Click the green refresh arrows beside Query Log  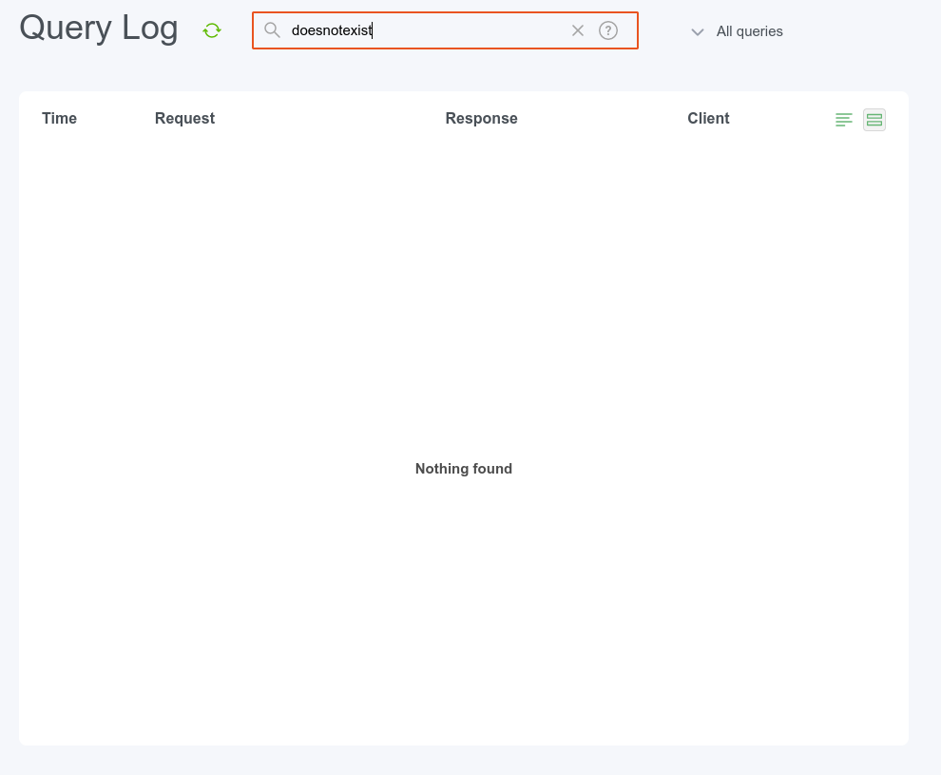tap(211, 29)
